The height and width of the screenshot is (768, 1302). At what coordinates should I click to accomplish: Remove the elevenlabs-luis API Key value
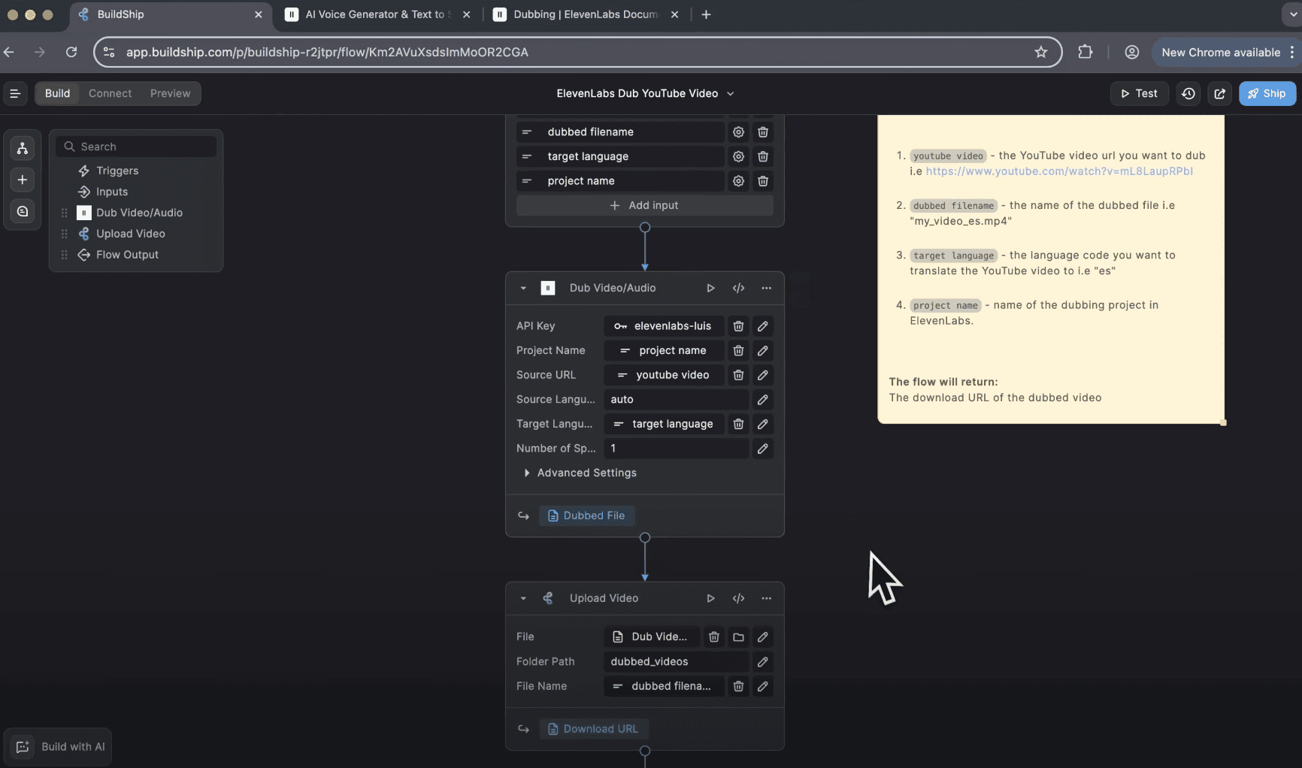[738, 326]
